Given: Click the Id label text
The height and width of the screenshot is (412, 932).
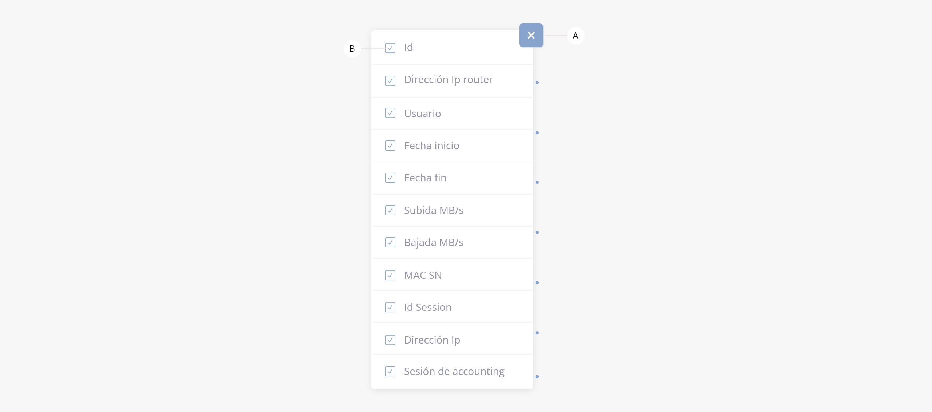Looking at the screenshot, I should tap(408, 48).
